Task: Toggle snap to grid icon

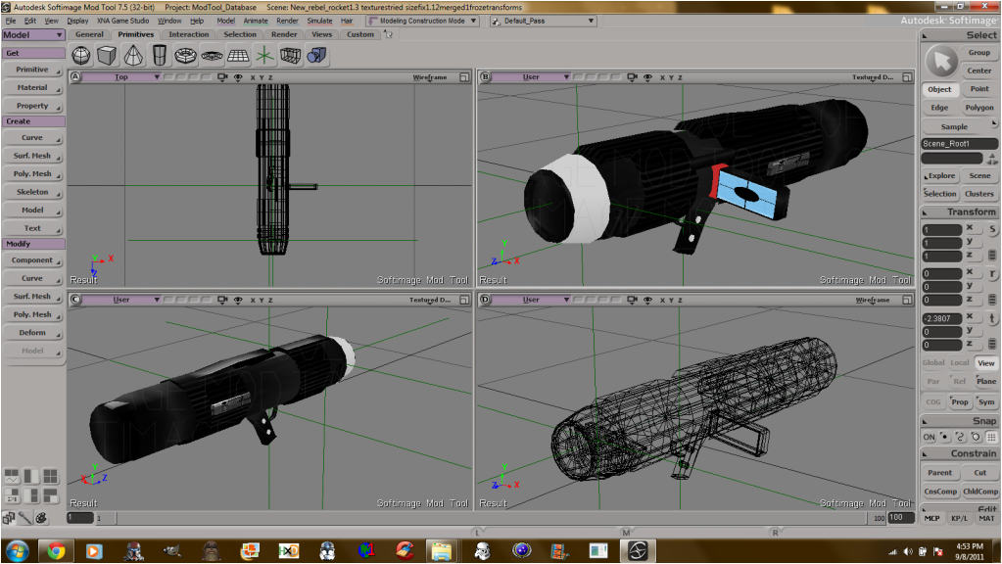Action: pyautogui.click(x=991, y=437)
